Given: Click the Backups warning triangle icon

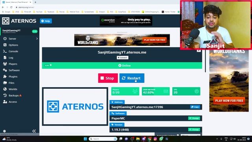Looking at the screenshot, I should [x=20, y=95].
